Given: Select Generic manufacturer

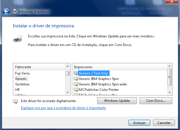Looking at the screenshot, I should 21,79.
